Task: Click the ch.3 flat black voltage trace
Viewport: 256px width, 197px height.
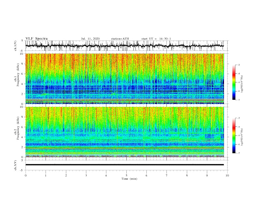Action: [x=124, y=165]
